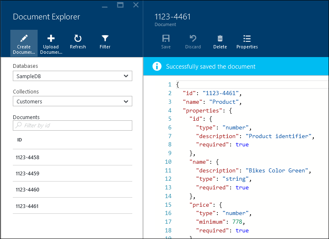The image size is (329, 239).
Task: Focus the Filter by id input field
Action: [x=72, y=125]
